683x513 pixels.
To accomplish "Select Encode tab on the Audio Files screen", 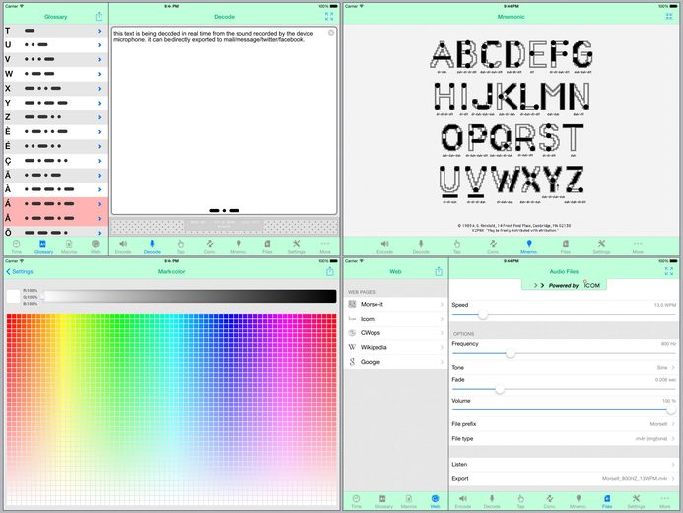I will tap(463, 501).
